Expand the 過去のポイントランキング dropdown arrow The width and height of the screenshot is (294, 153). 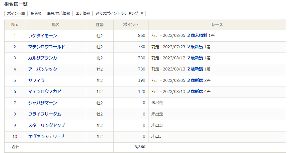tap(142, 13)
